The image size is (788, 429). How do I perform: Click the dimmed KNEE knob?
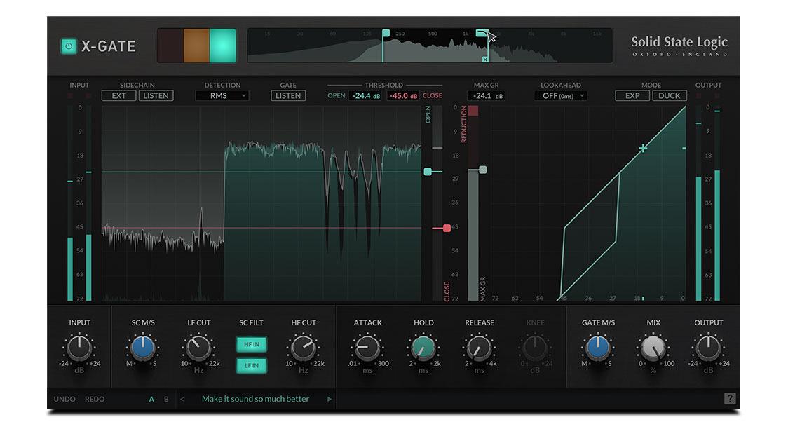click(x=535, y=348)
